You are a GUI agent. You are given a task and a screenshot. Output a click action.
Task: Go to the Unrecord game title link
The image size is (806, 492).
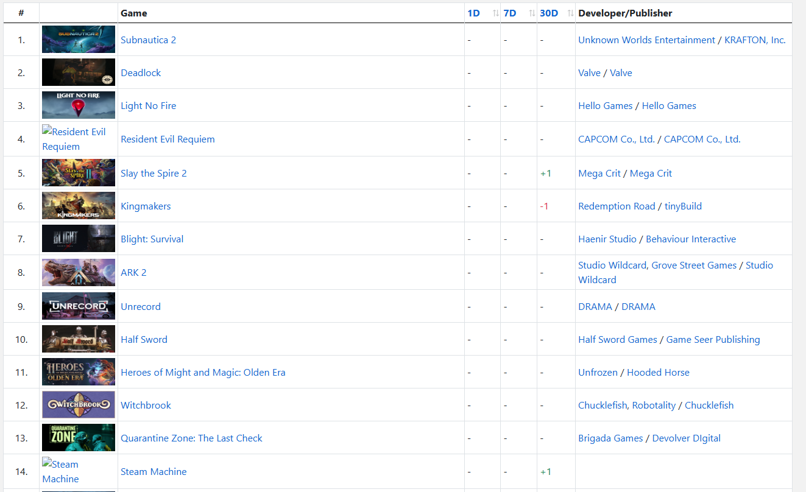pos(141,307)
